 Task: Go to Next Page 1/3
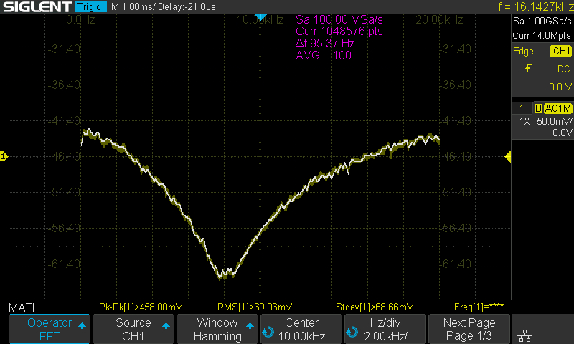(469, 329)
